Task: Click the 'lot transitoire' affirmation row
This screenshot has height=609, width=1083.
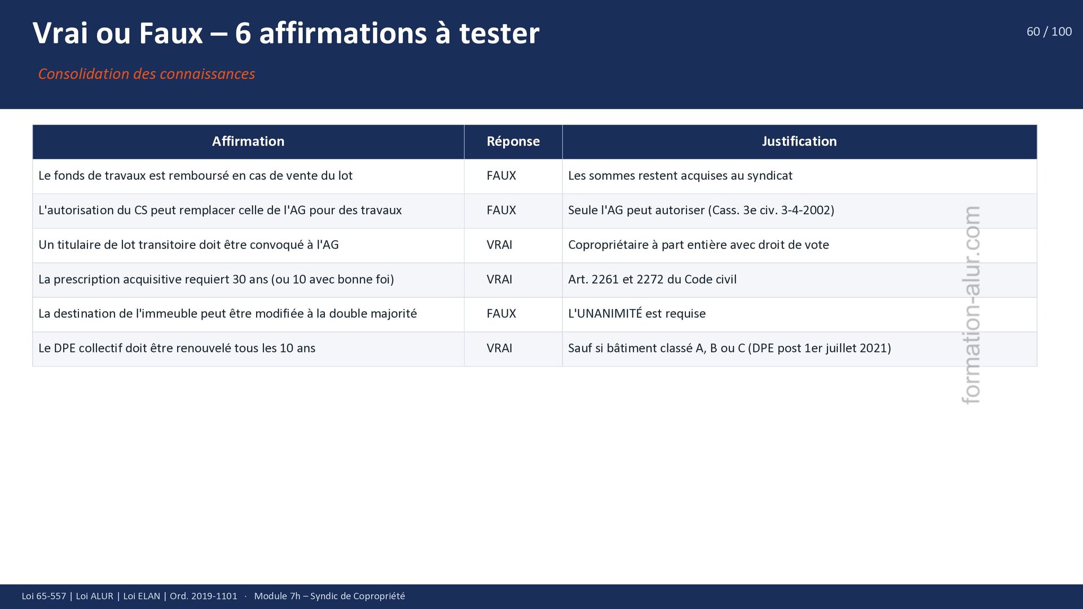Action: coord(188,245)
